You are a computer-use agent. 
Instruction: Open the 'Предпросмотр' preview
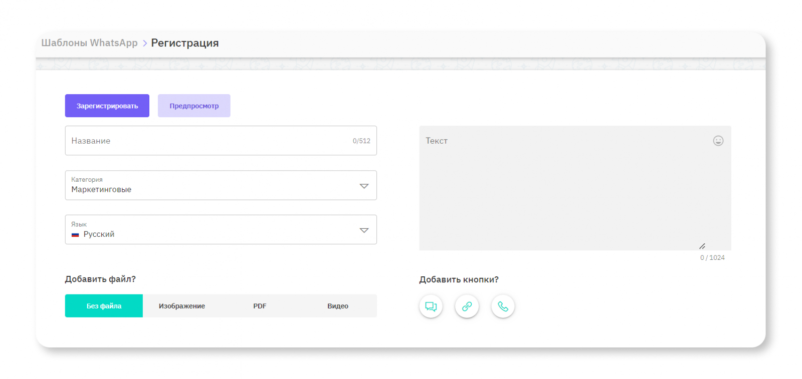point(194,106)
